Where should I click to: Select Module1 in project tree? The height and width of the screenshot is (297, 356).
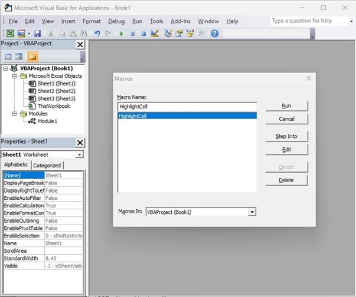coord(47,121)
